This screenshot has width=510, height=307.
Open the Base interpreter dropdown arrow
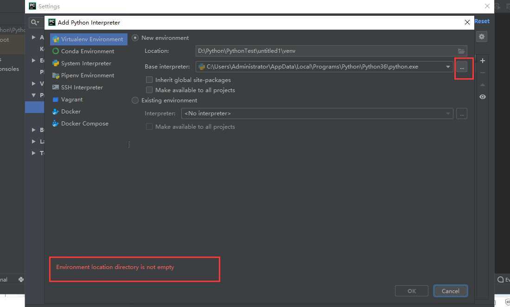(448, 67)
